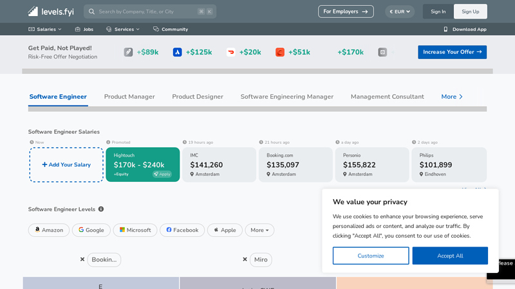Click the Bookin... company chip

104,259
